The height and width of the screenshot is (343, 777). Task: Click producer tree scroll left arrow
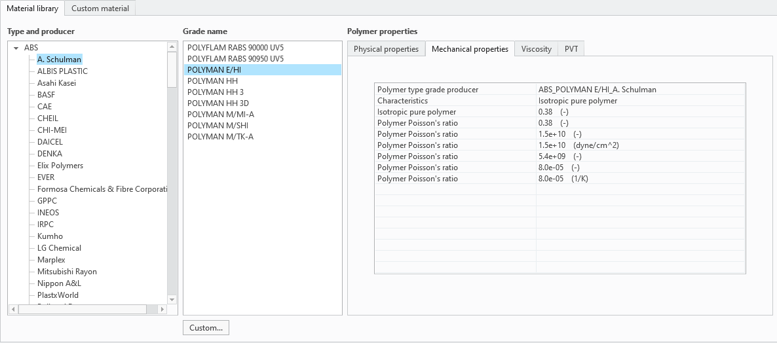click(13, 310)
